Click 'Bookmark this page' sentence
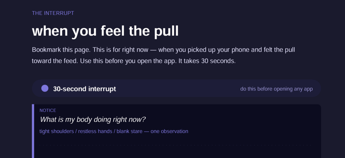 click(61, 50)
